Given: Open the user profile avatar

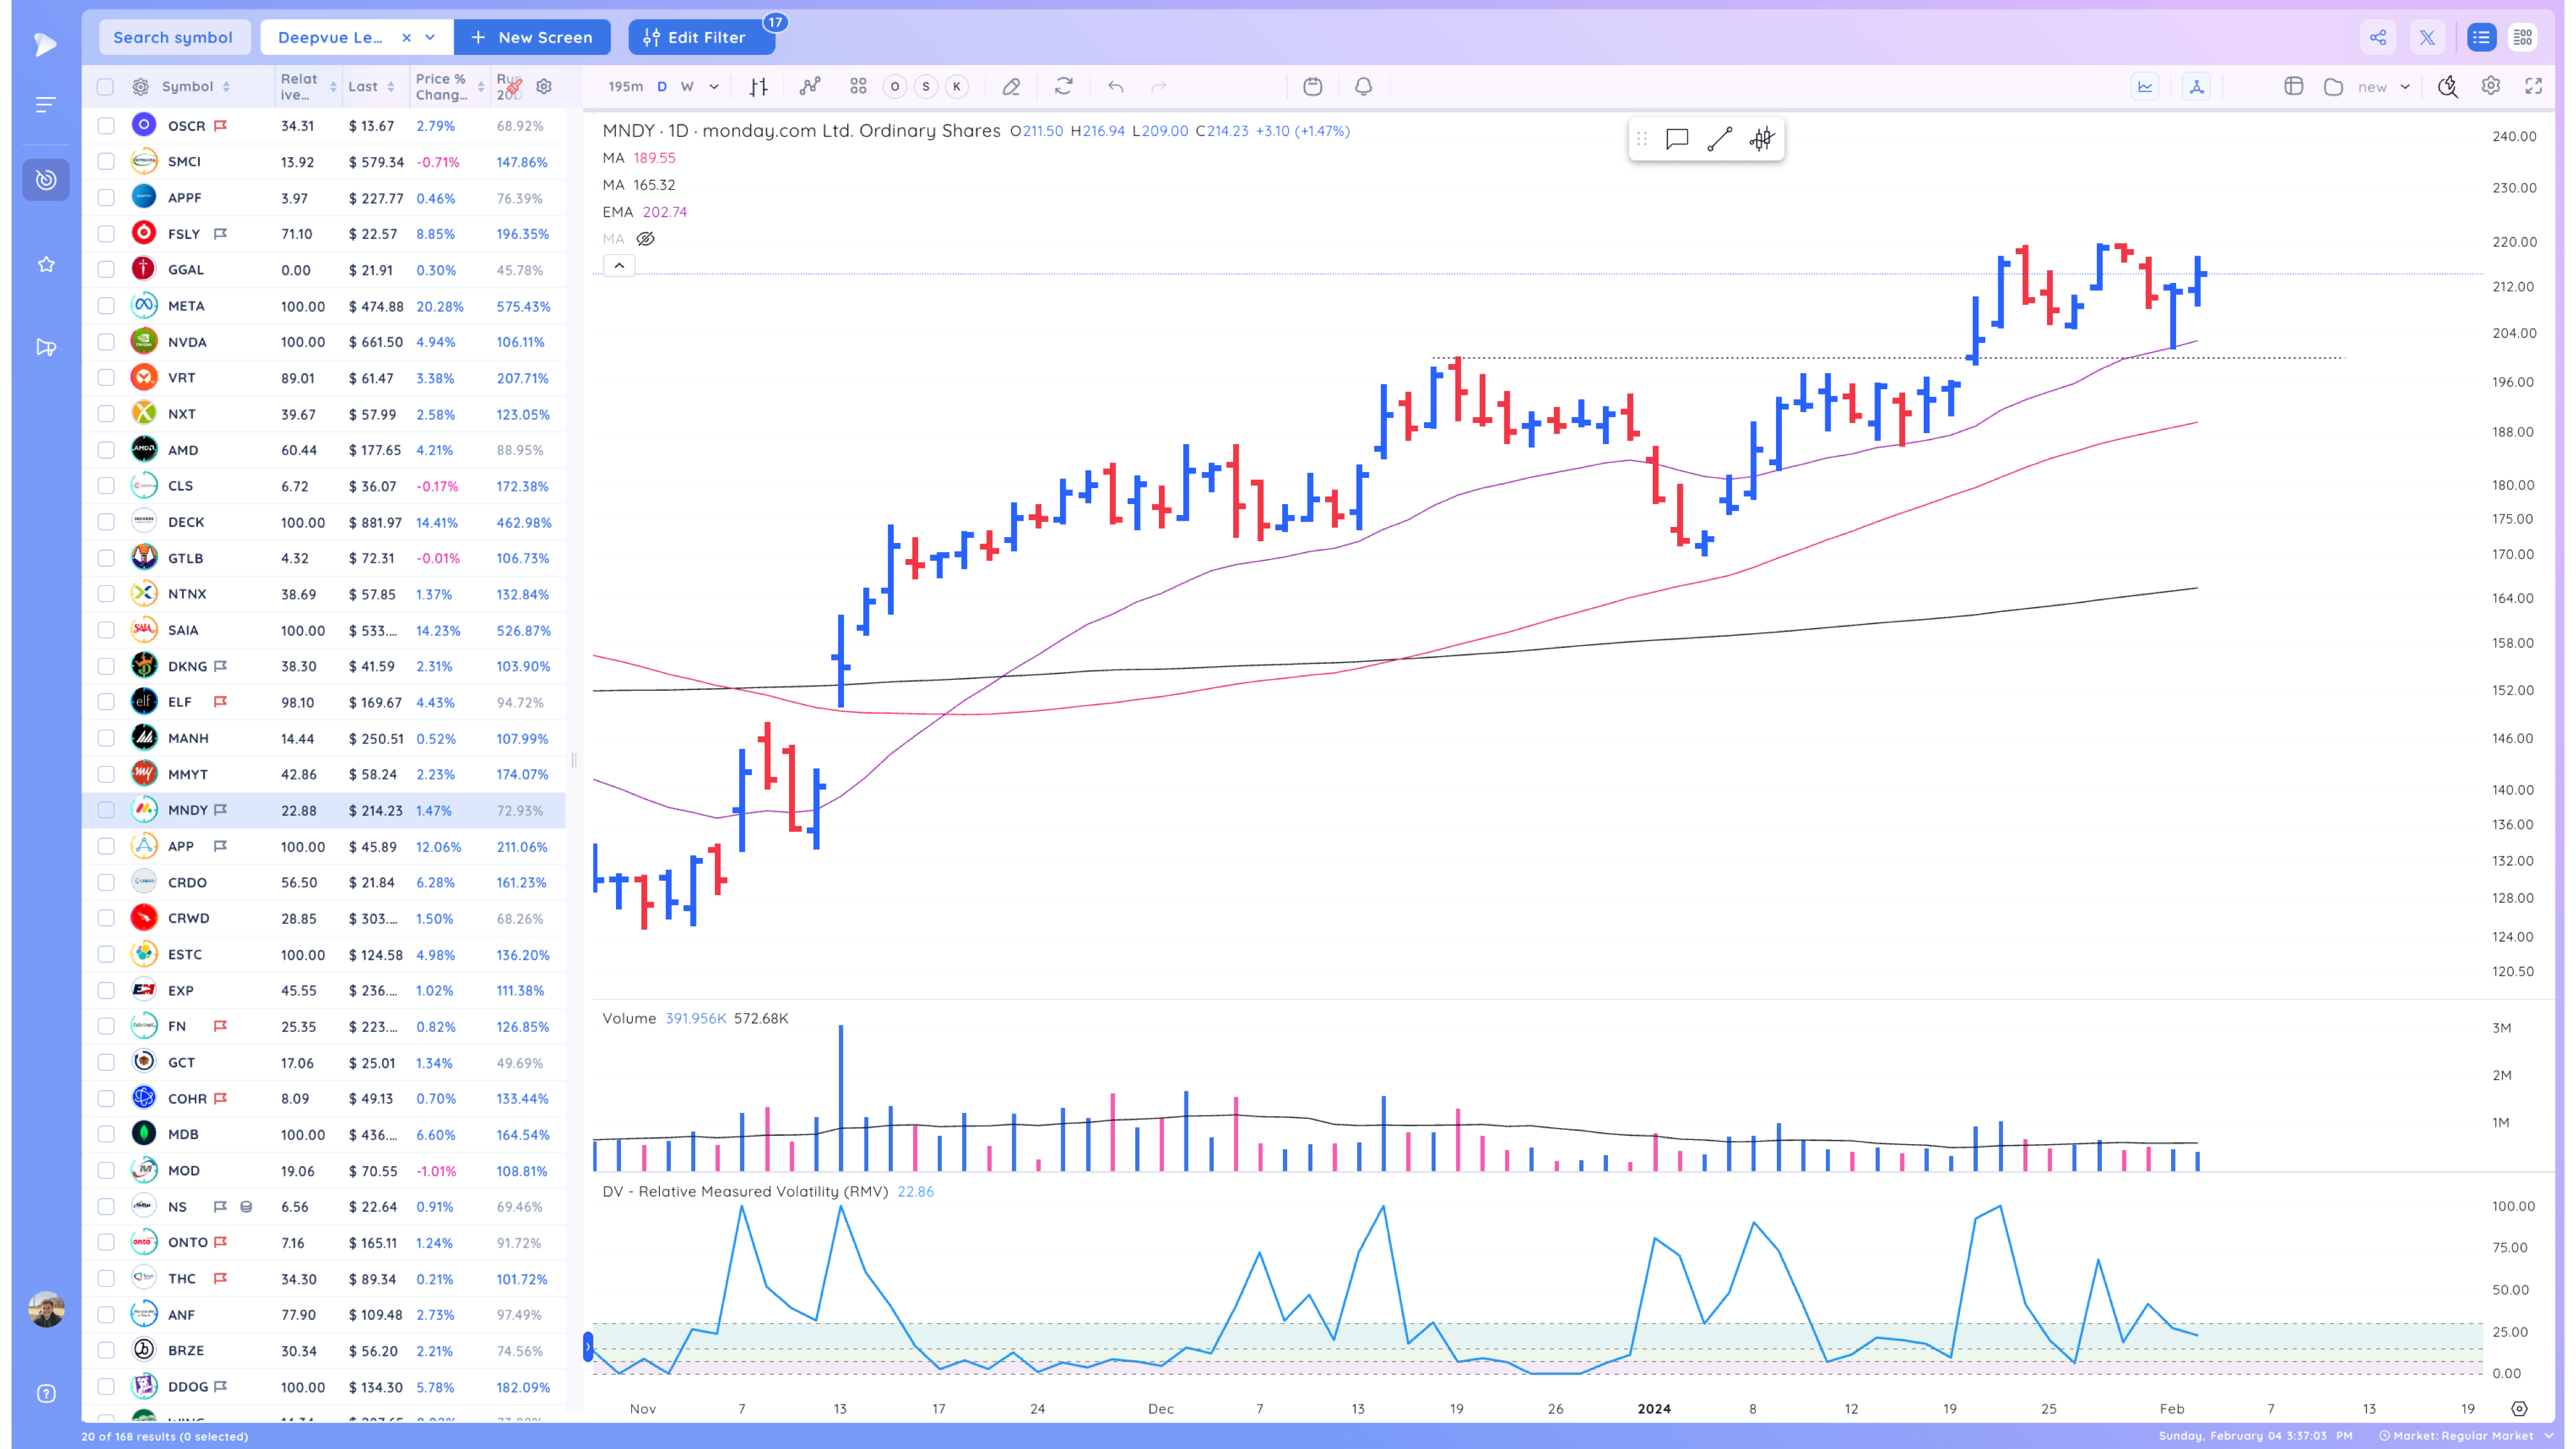Looking at the screenshot, I should click(x=46, y=1310).
